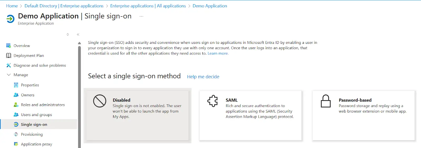The image size is (421, 148).
Task: Click the Overview grid icon in sidebar
Action: pos(9,45)
